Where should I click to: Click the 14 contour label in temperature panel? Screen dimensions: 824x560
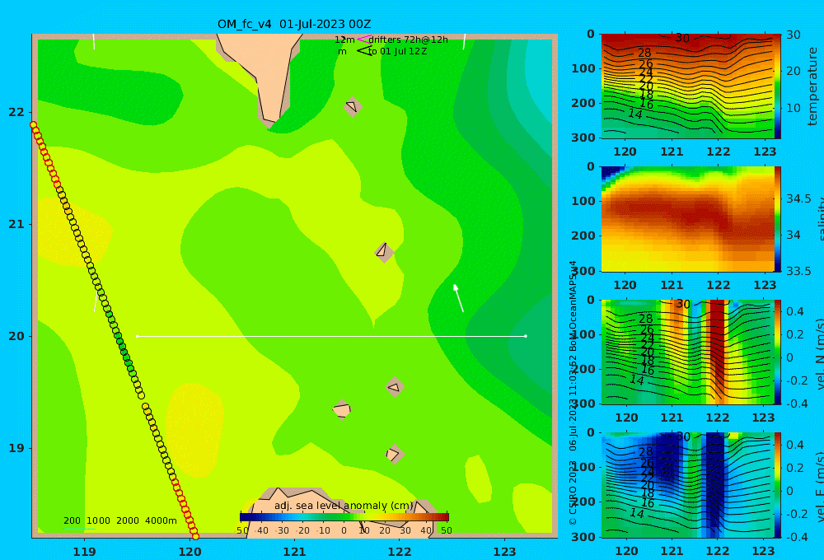[634, 114]
